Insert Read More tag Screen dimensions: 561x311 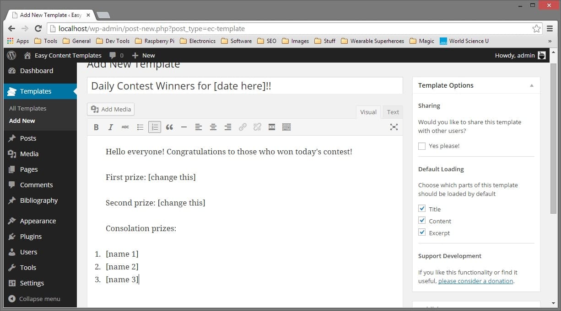pyautogui.click(x=272, y=127)
